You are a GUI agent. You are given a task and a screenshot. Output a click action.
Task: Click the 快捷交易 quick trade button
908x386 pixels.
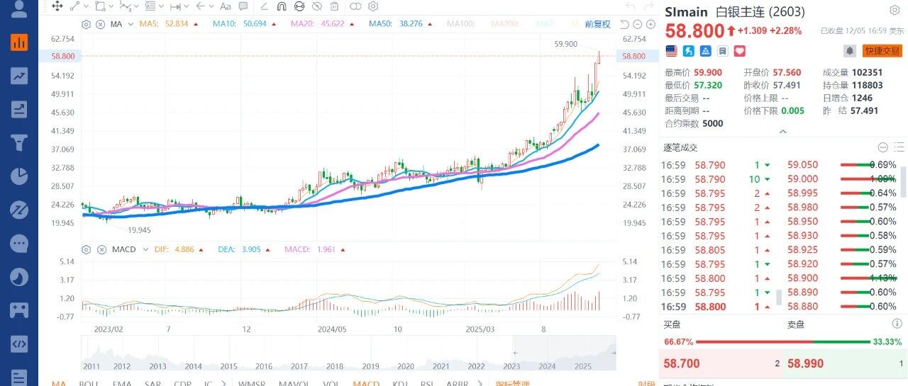click(x=882, y=51)
